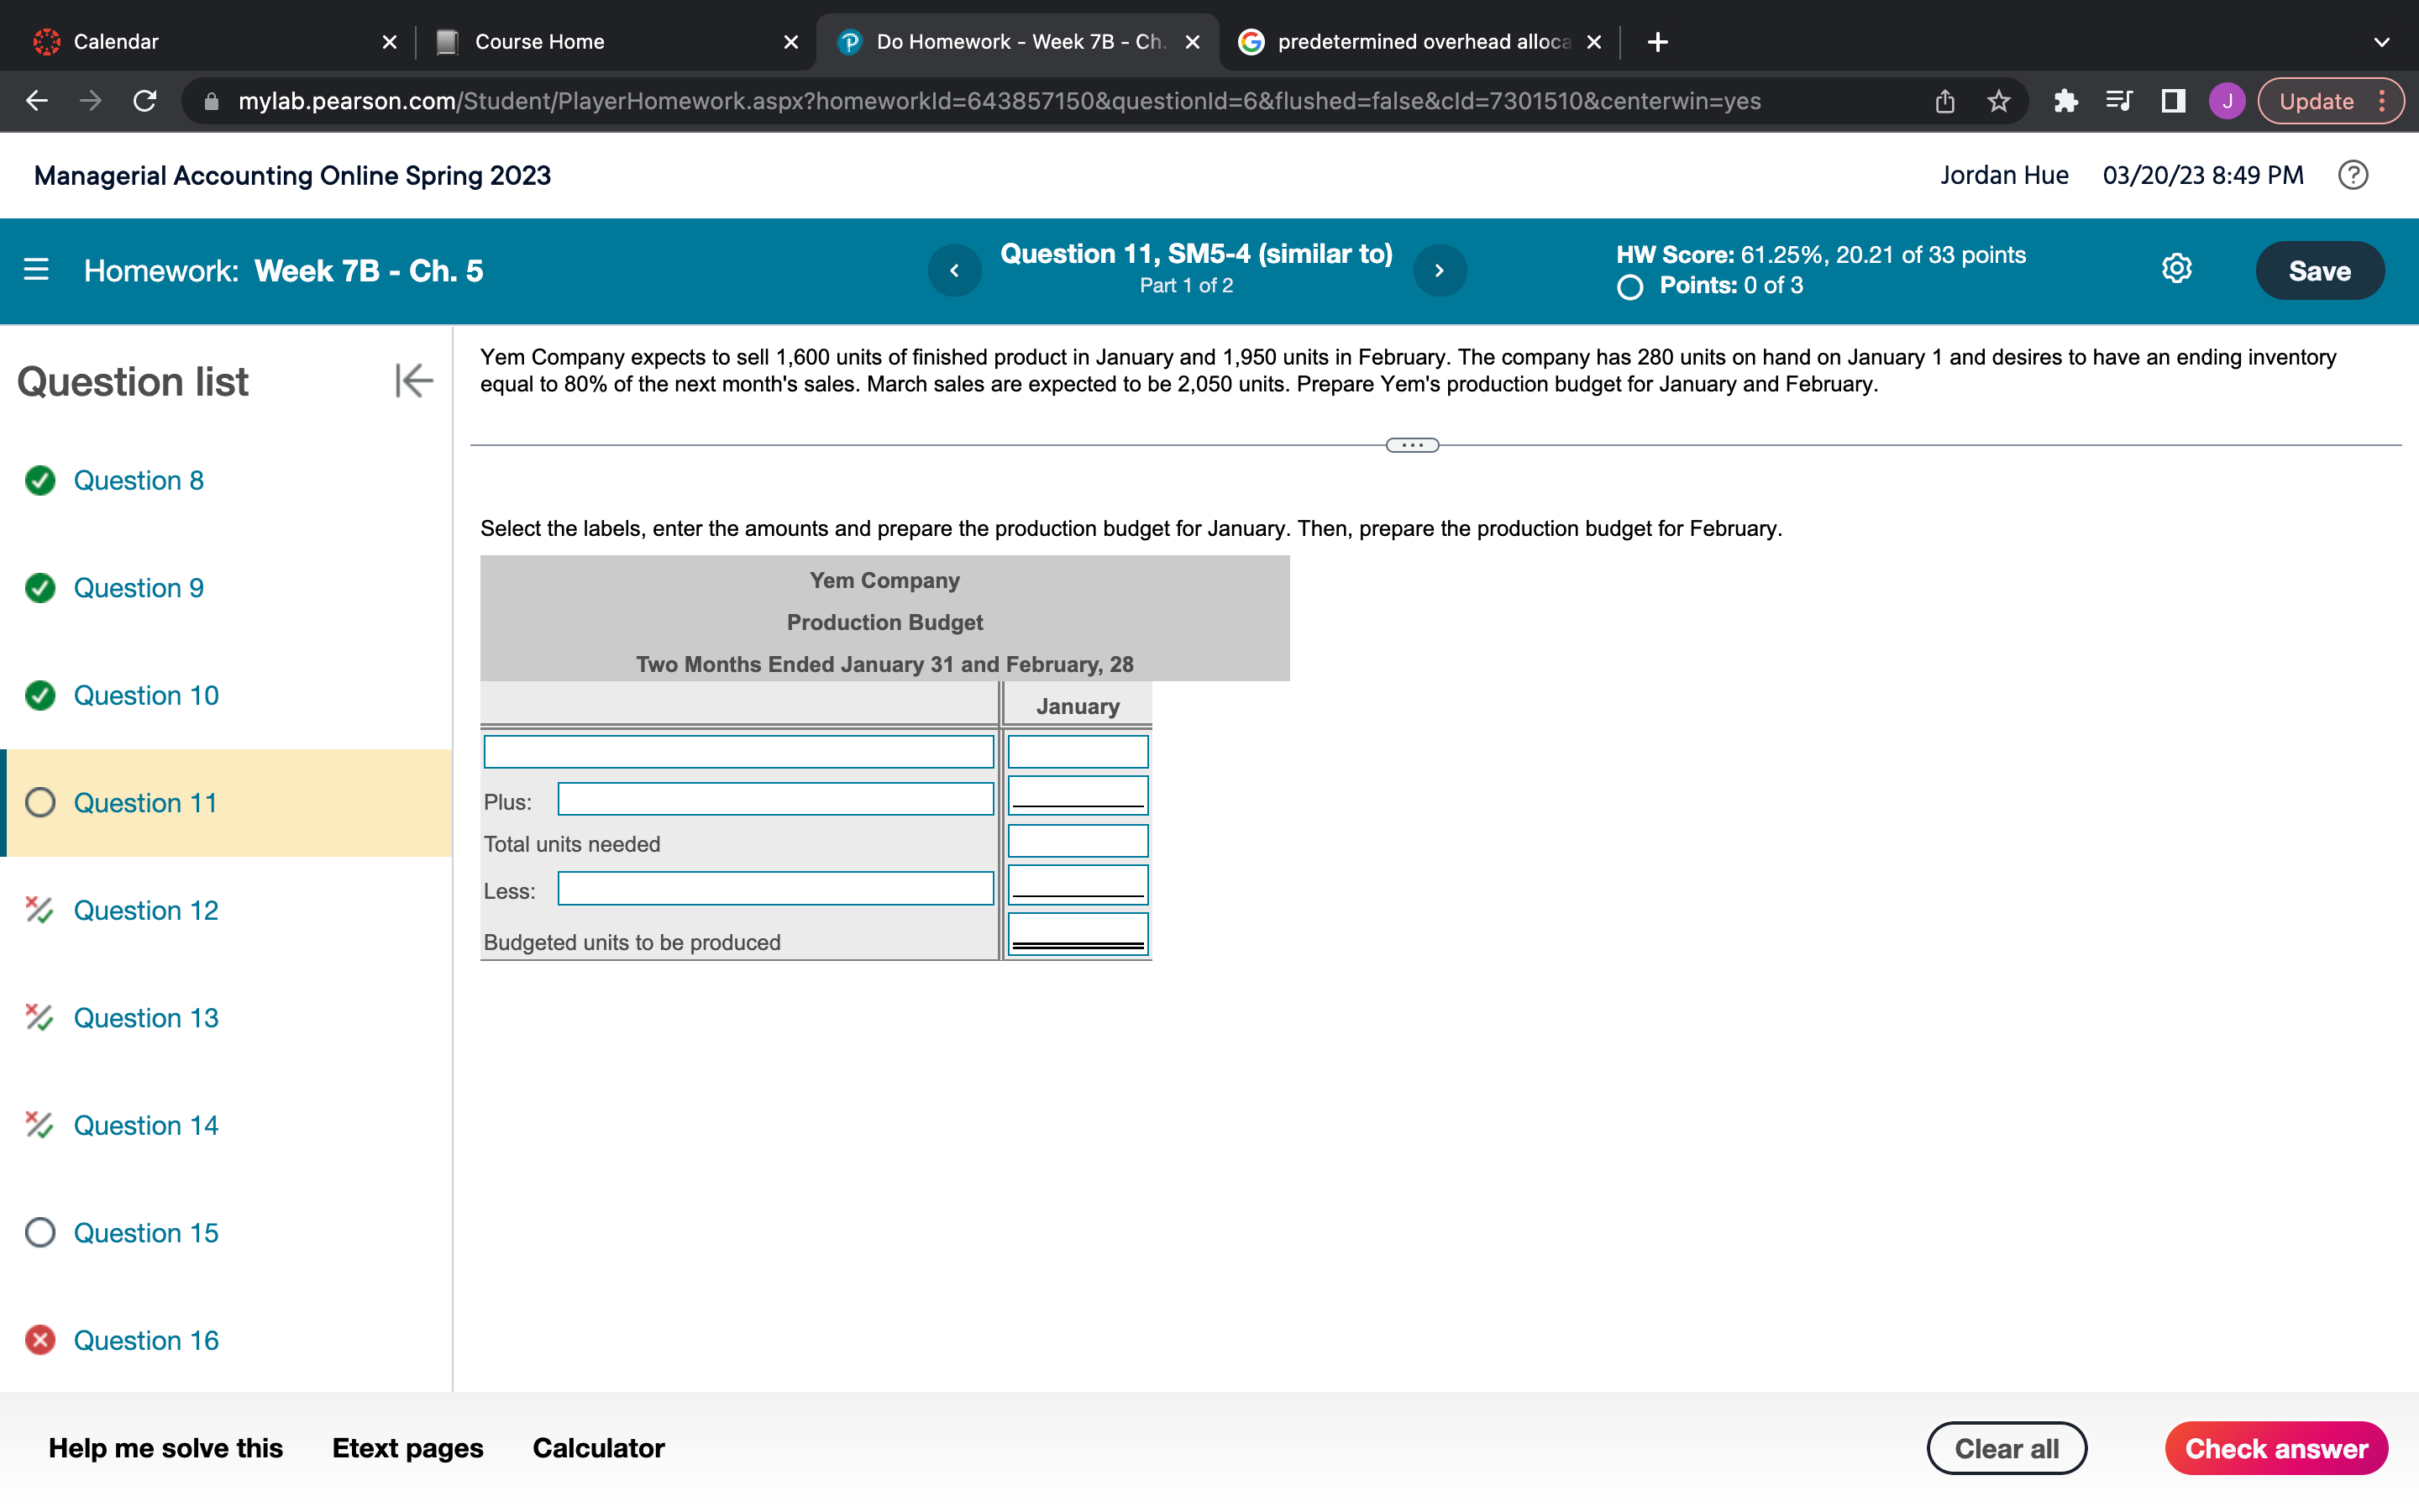The width and height of the screenshot is (2419, 1512).
Task: Go to the next question arrow
Action: (1440, 270)
